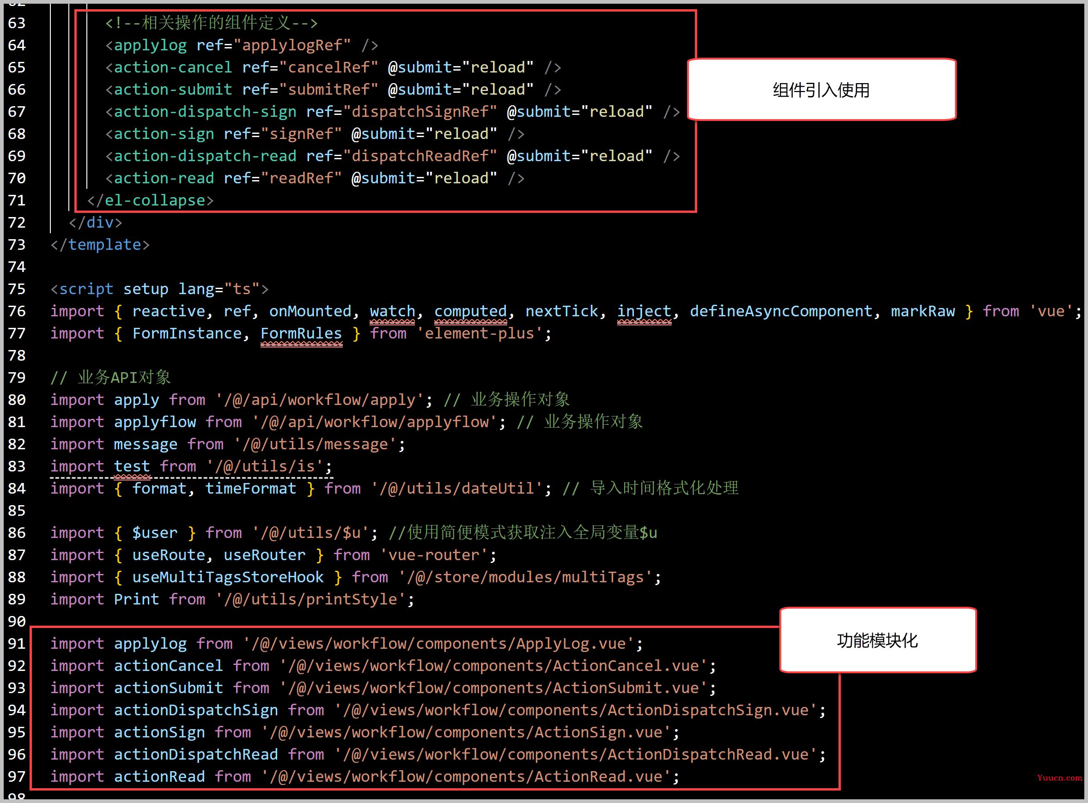Click '/@/api/workflow/apply' import path
The image size is (1088, 803).
coord(320,400)
